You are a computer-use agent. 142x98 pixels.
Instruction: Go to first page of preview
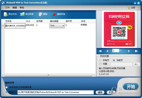click(100, 51)
